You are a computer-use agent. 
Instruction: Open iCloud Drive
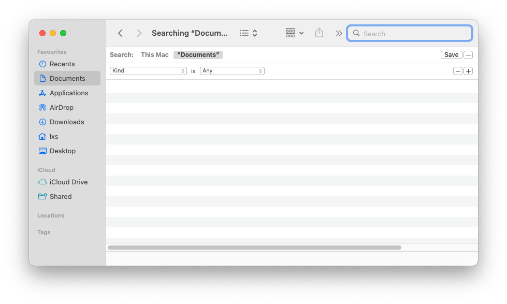(x=68, y=182)
